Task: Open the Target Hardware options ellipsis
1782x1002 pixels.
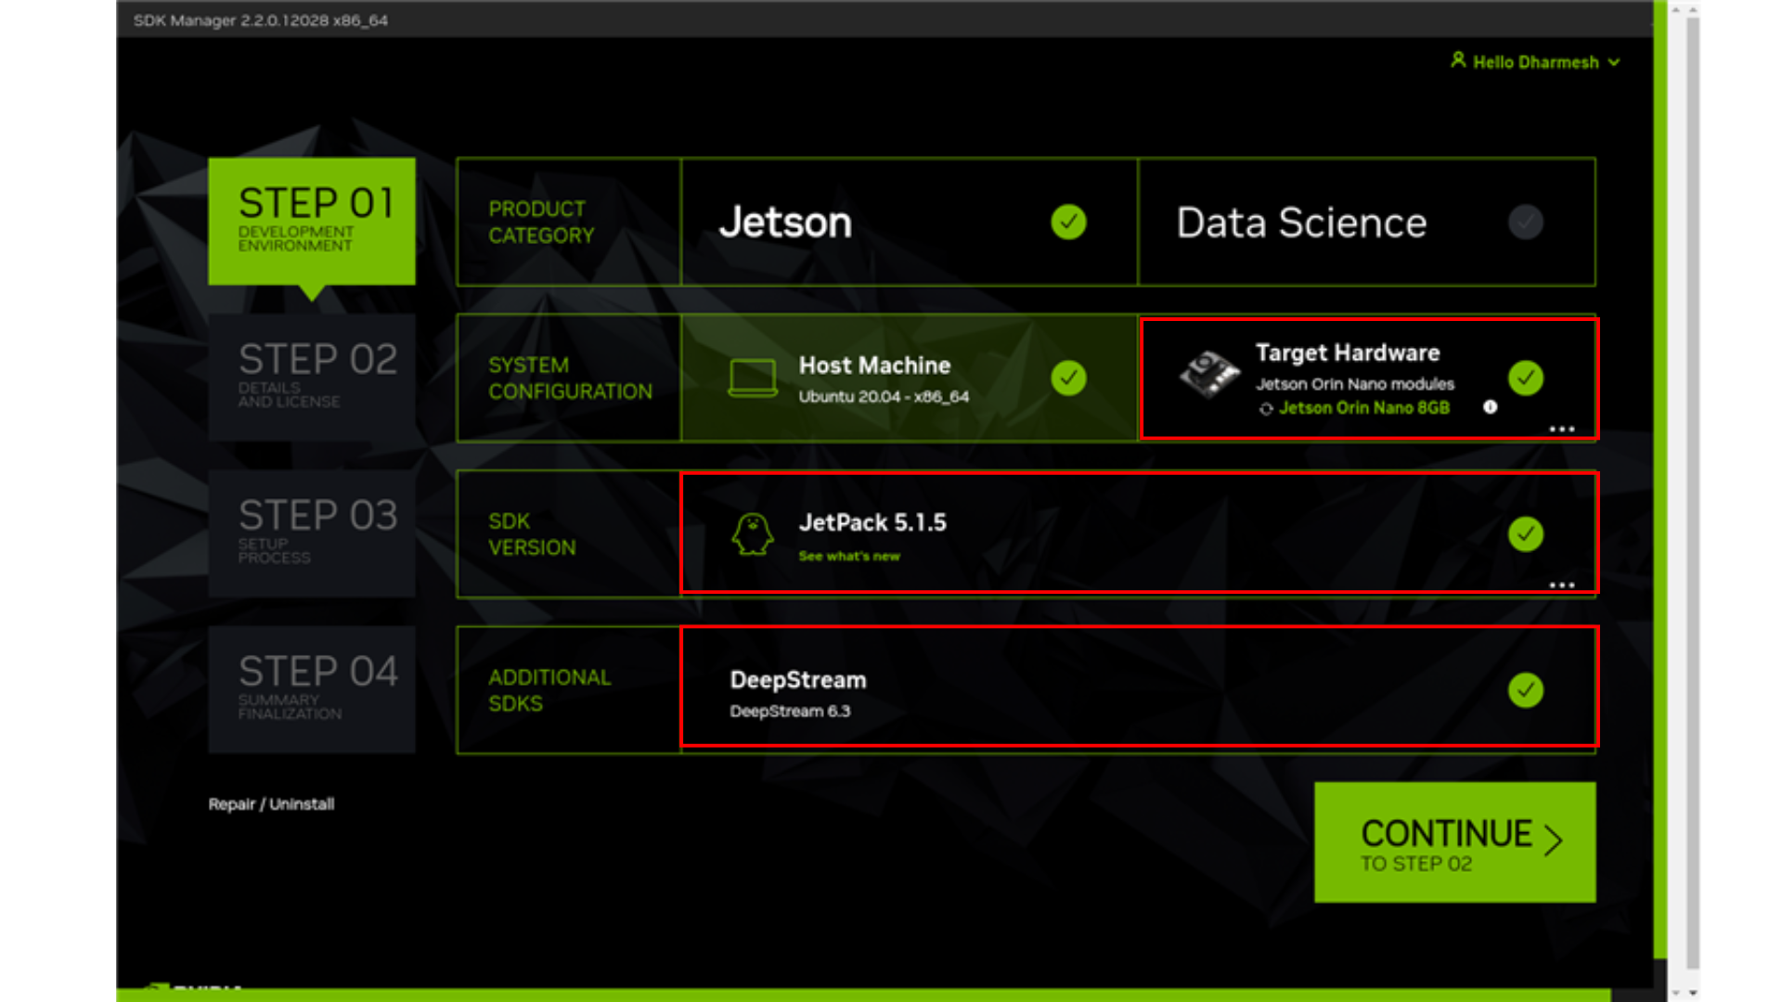Action: (1561, 430)
